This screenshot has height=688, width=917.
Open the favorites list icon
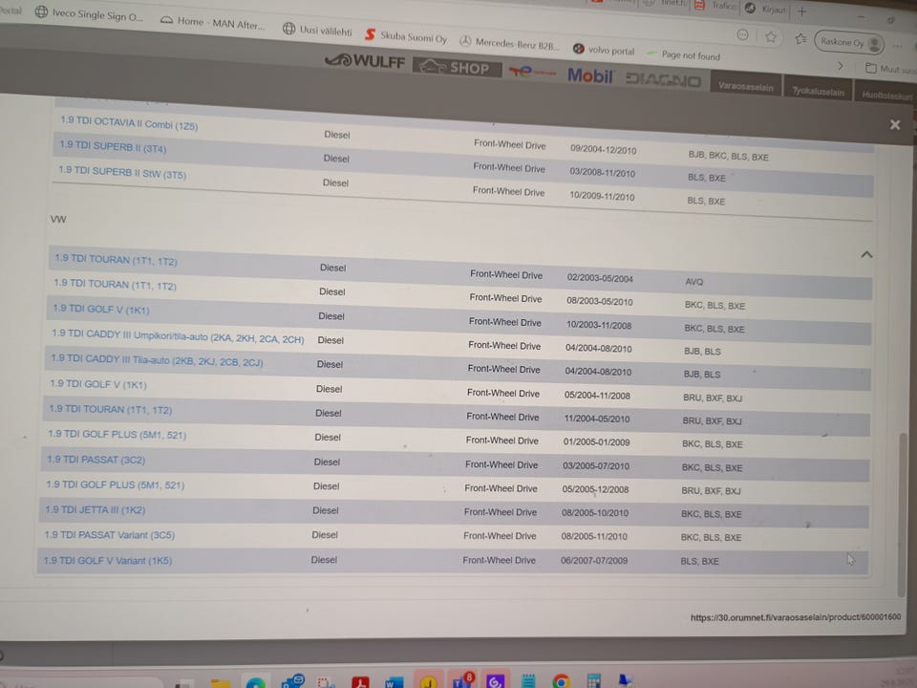800,38
